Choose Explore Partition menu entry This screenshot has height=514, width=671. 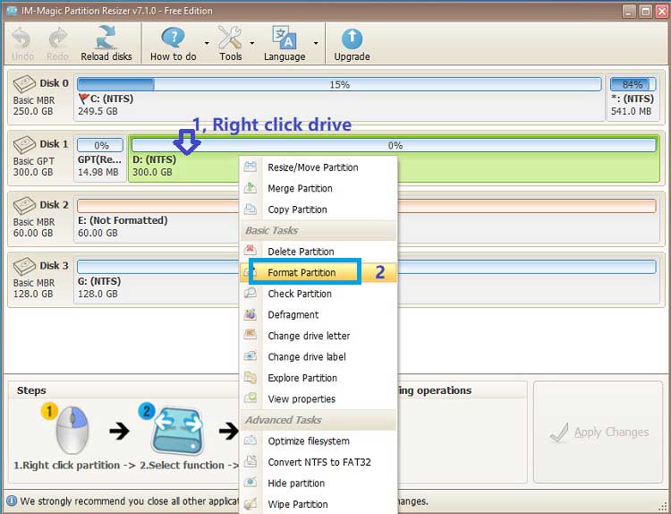point(319,378)
